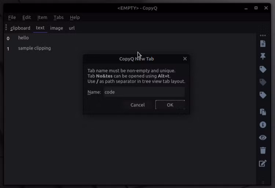Screen dimensions: 275x188
Task: Click the New Item document icon
Action: click(x=263, y=44)
